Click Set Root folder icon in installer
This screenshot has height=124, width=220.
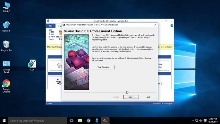(x=51, y=35)
